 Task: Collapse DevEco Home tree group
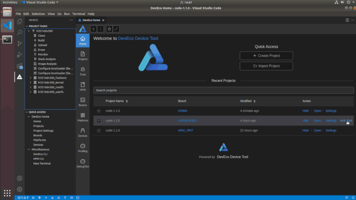pyautogui.click(x=29, y=117)
